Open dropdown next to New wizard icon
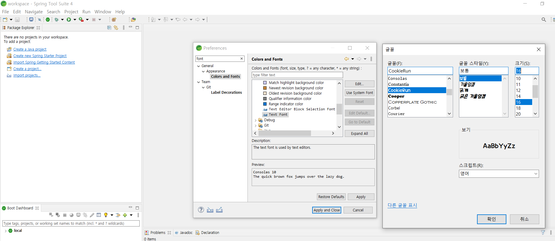The image size is (555, 241). tap(11, 20)
